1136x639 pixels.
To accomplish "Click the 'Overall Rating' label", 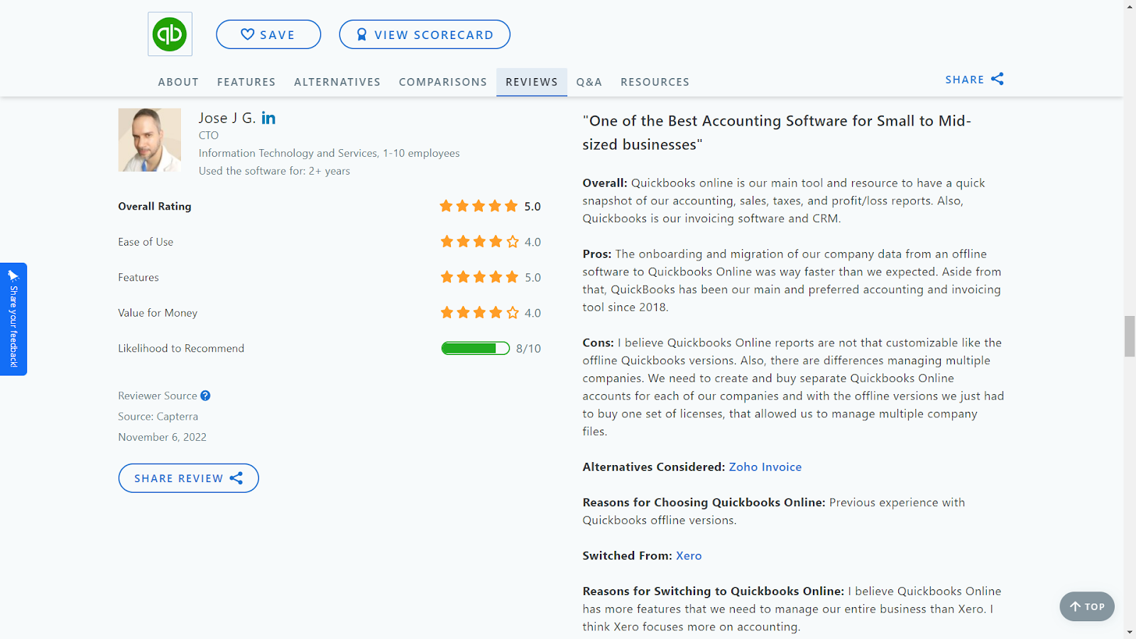I will (x=155, y=206).
